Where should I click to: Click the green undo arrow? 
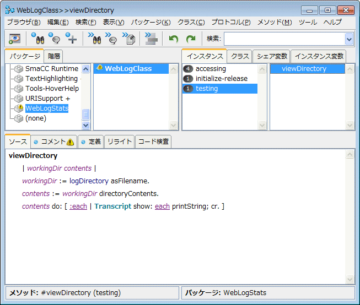174,39
